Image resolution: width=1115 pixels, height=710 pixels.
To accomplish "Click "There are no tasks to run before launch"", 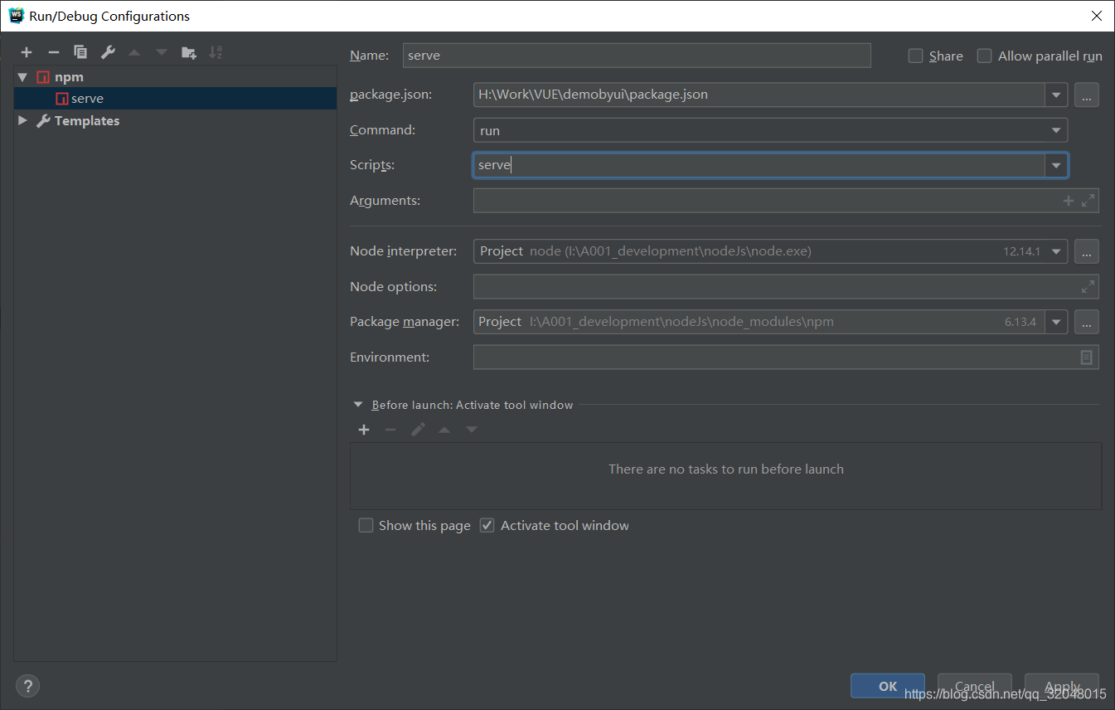I will pos(726,469).
